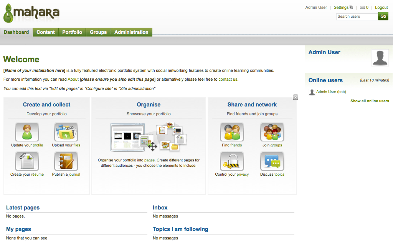Open the Find friends icon

click(x=232, y=132)
